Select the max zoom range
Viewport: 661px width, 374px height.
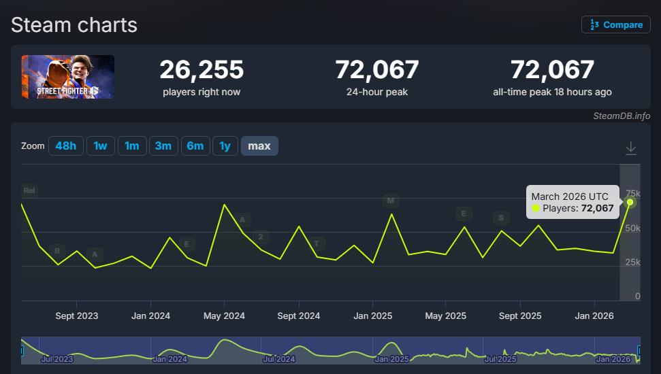tap(259, 146)
